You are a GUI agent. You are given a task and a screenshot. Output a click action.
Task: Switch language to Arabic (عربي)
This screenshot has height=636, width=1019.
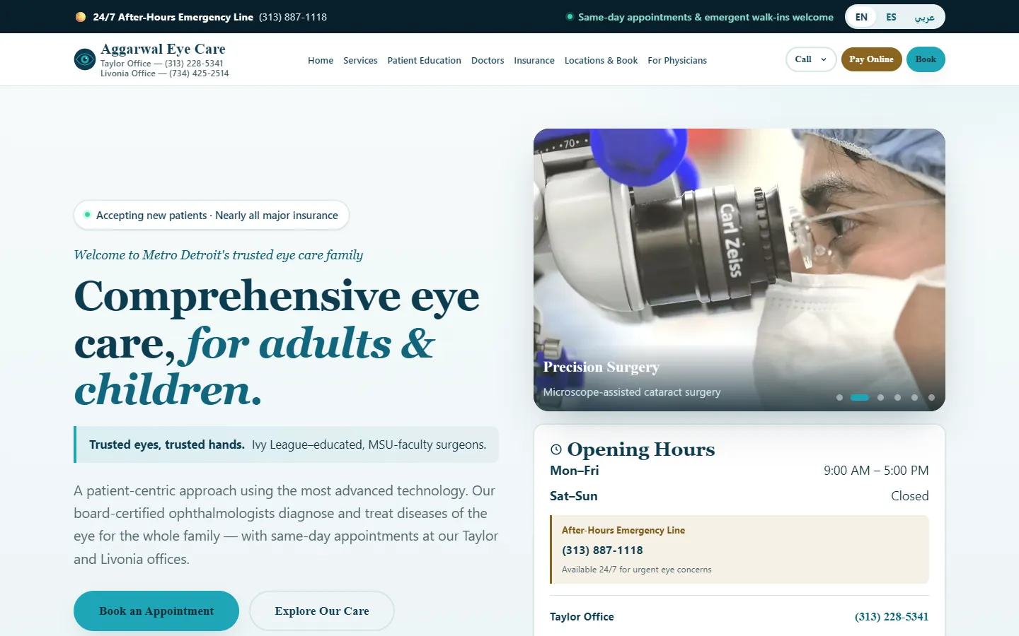(x=924, y=17)
